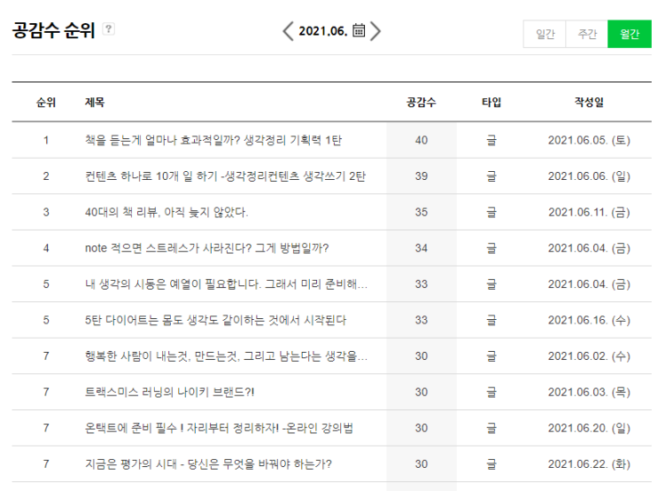658x491 pixels.
Task: Click the 글 type cell in the 2021.06.05. row
Action: tap(492, 140)
